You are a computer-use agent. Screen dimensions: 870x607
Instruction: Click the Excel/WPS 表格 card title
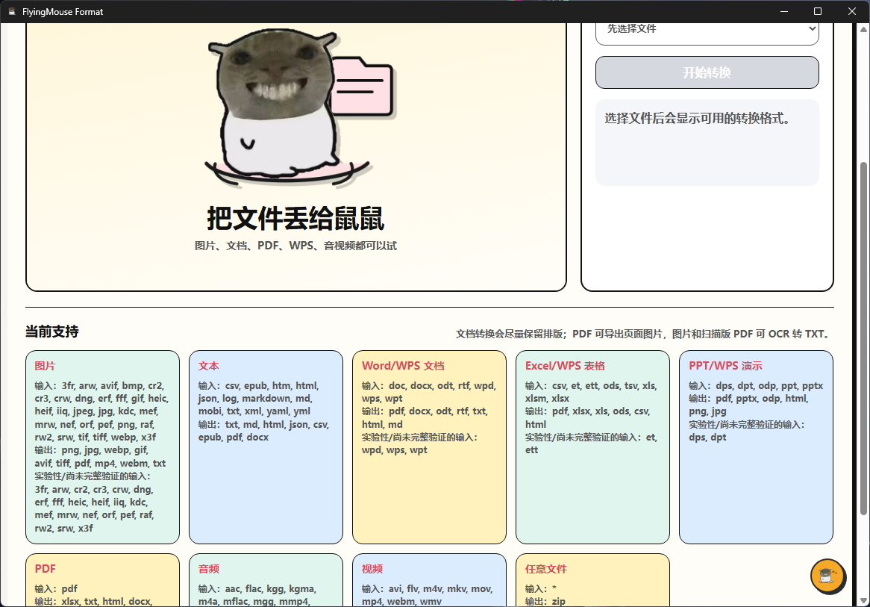tap(565, 366)
